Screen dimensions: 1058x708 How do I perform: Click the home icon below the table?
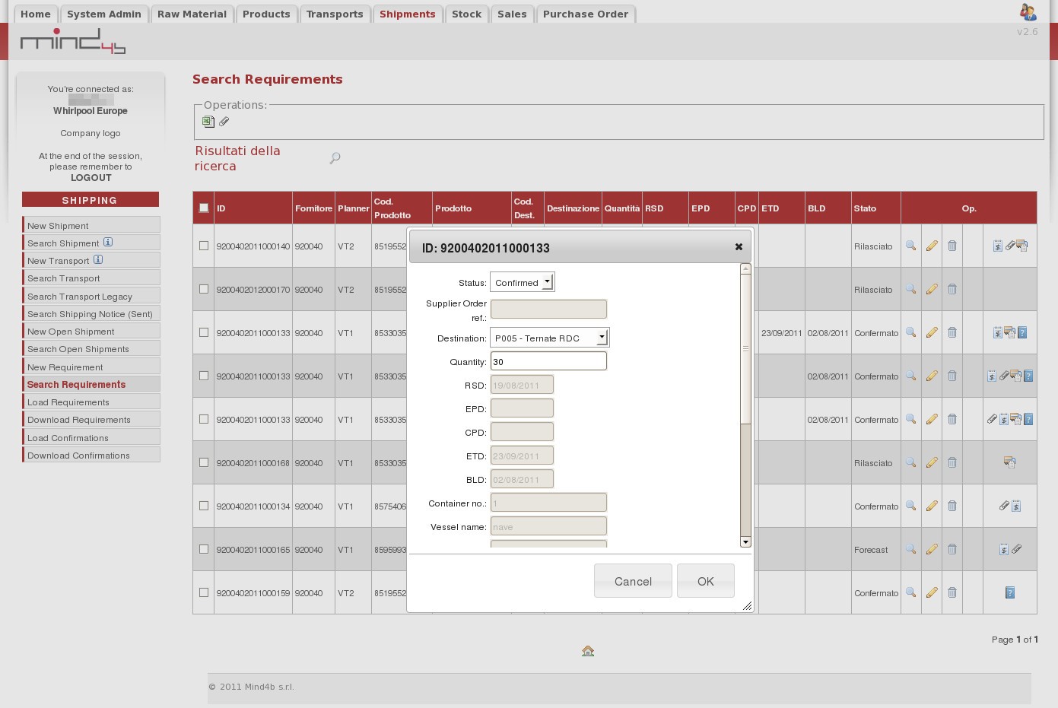(587, 651)
